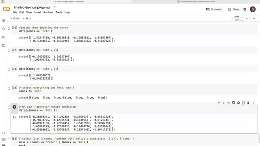Open the find and replace sidebar
Viewport: 260px width, 146px height.
click(x=4, y=29)
